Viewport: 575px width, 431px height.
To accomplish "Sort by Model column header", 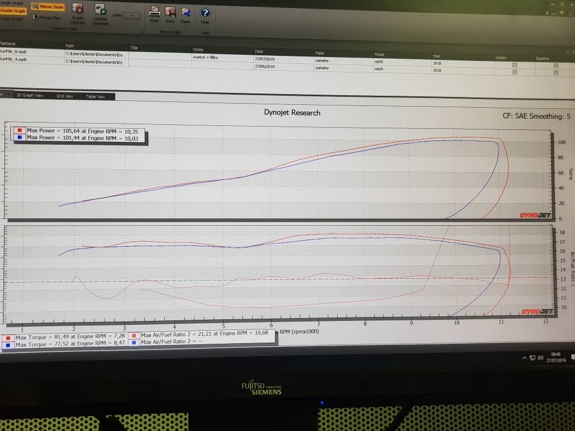I will [x=379, y=55].
